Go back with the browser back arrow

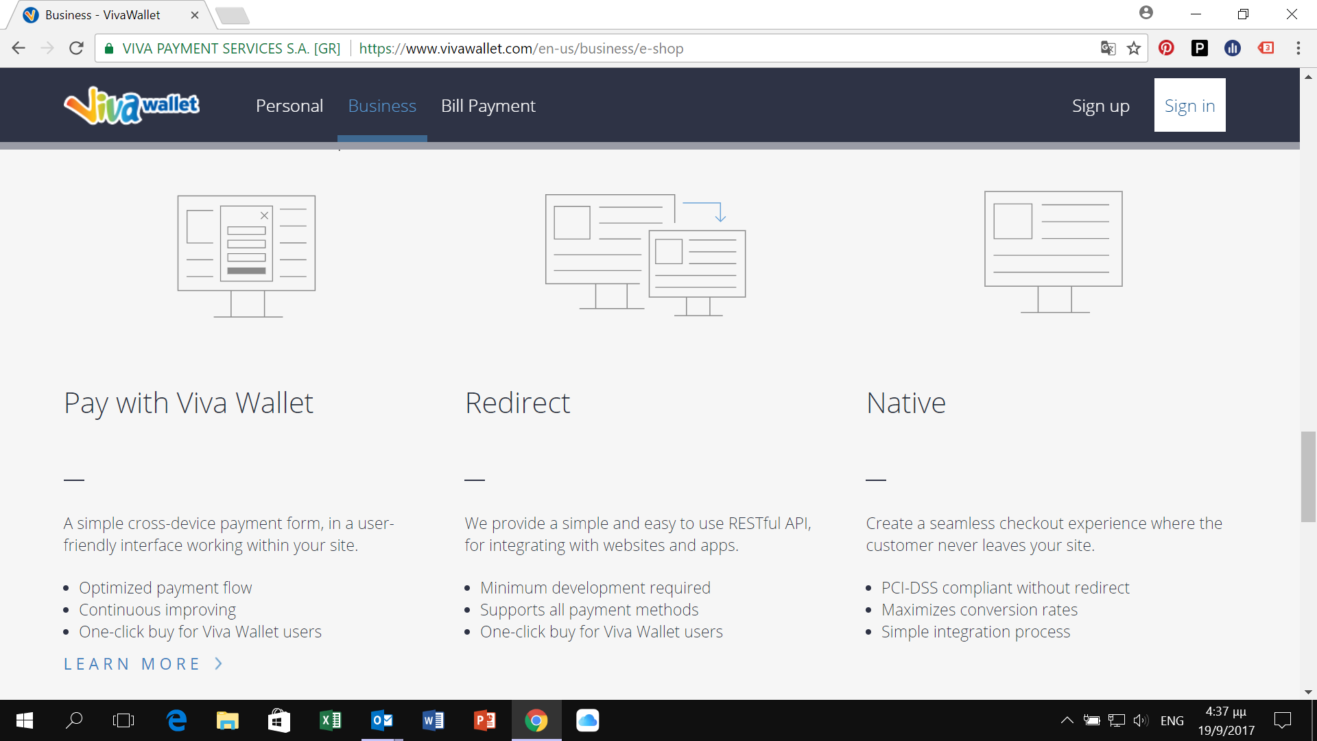pyautogui.click(x=19, y=48)
